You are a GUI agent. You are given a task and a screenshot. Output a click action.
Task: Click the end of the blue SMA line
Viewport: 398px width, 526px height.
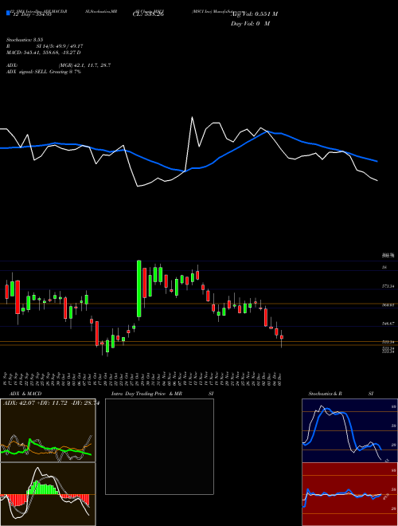tap(377, 161)
